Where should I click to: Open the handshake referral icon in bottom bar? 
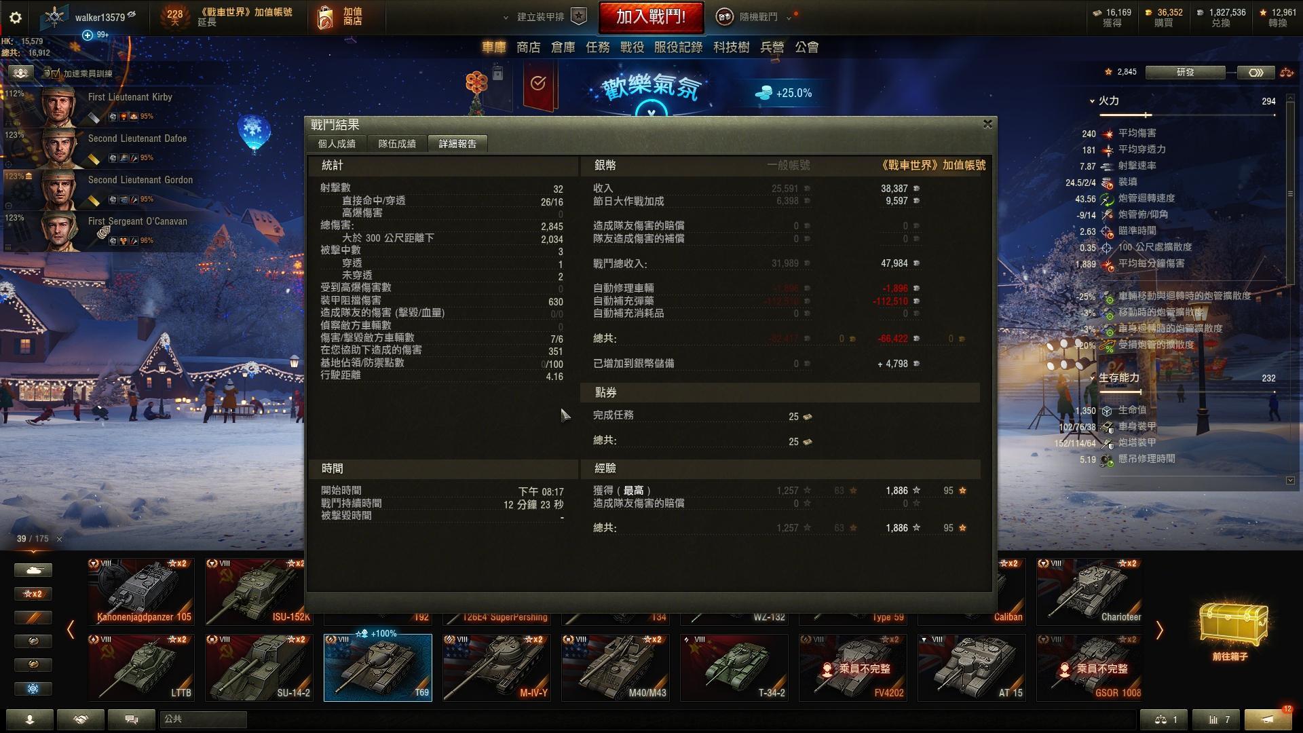point(81,719)
